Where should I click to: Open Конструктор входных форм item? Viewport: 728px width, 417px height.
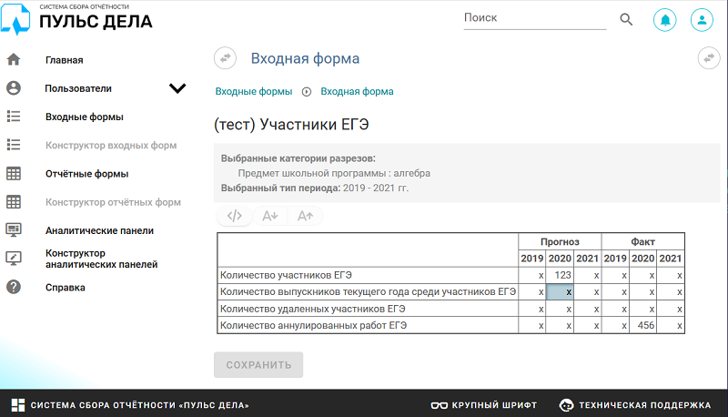click(111, 146)
